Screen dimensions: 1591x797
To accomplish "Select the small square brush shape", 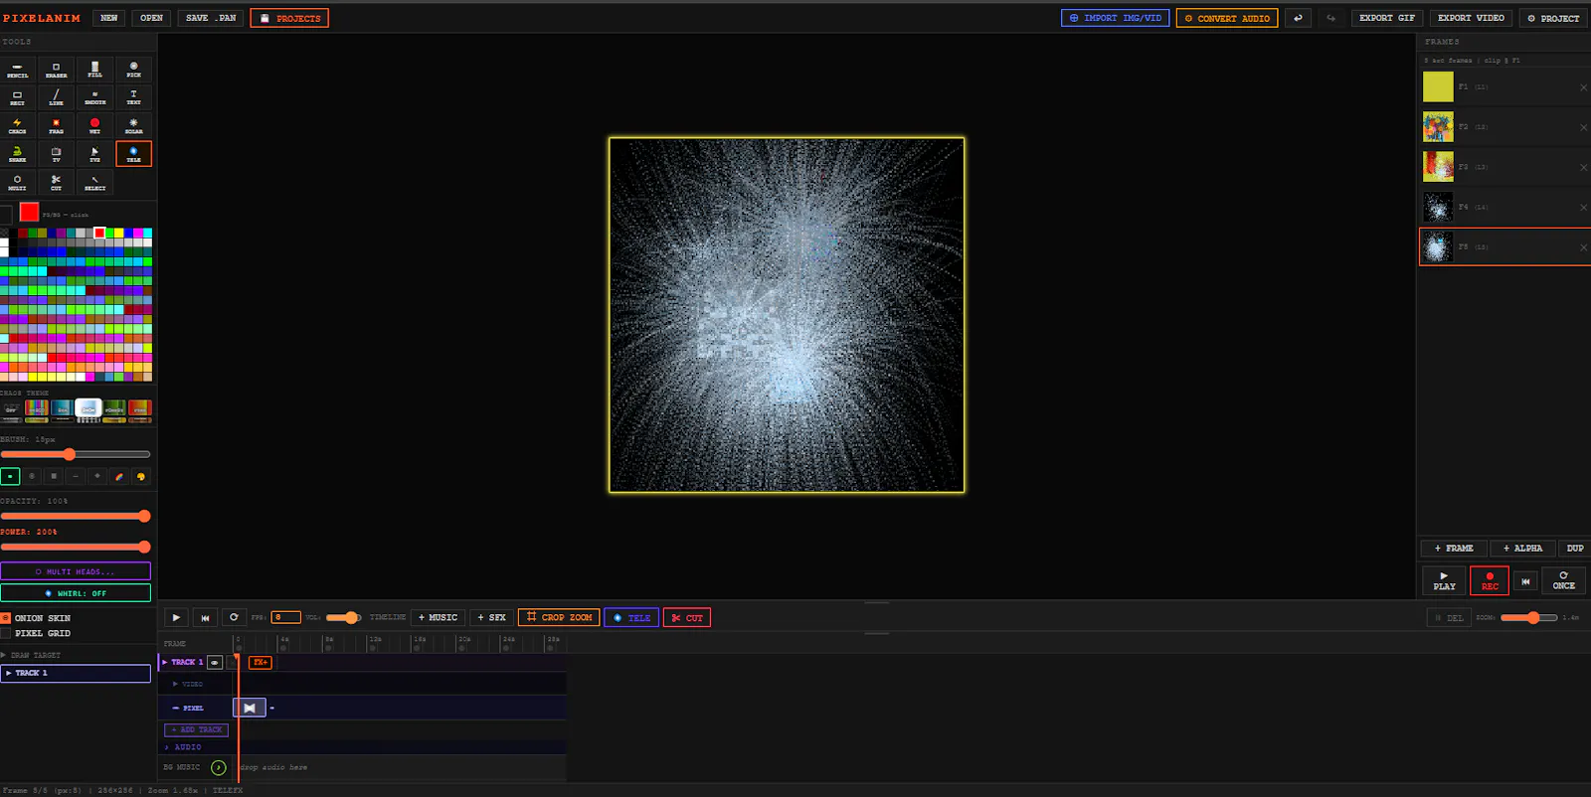I will tap(10, 477).
